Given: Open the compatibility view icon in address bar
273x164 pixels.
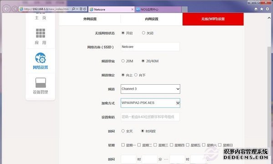Looking at the screenshot, I should click(81, 9).
